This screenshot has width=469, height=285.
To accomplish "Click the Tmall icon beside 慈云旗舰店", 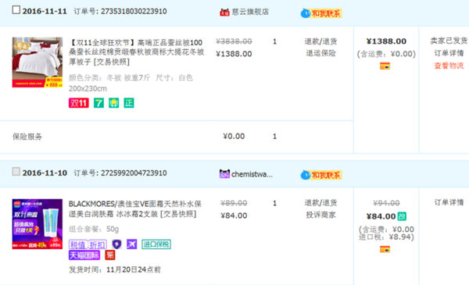I will tap(224, 12).
